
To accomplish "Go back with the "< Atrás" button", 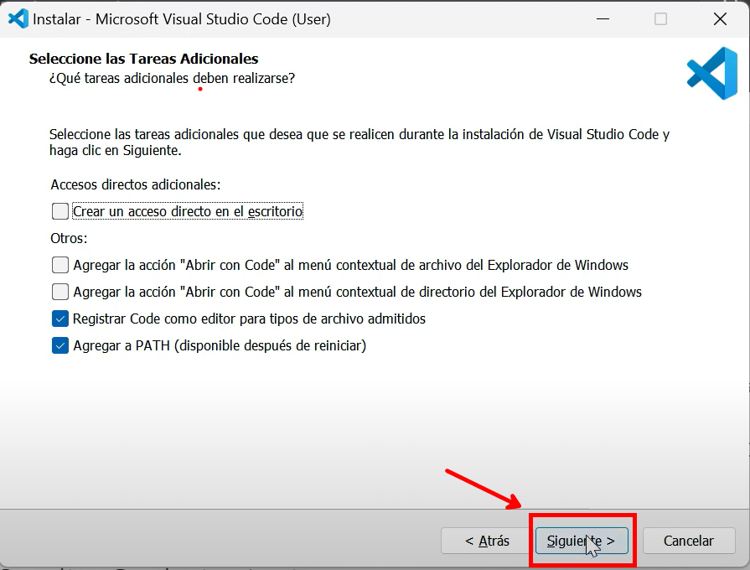I will pos(487,541).
